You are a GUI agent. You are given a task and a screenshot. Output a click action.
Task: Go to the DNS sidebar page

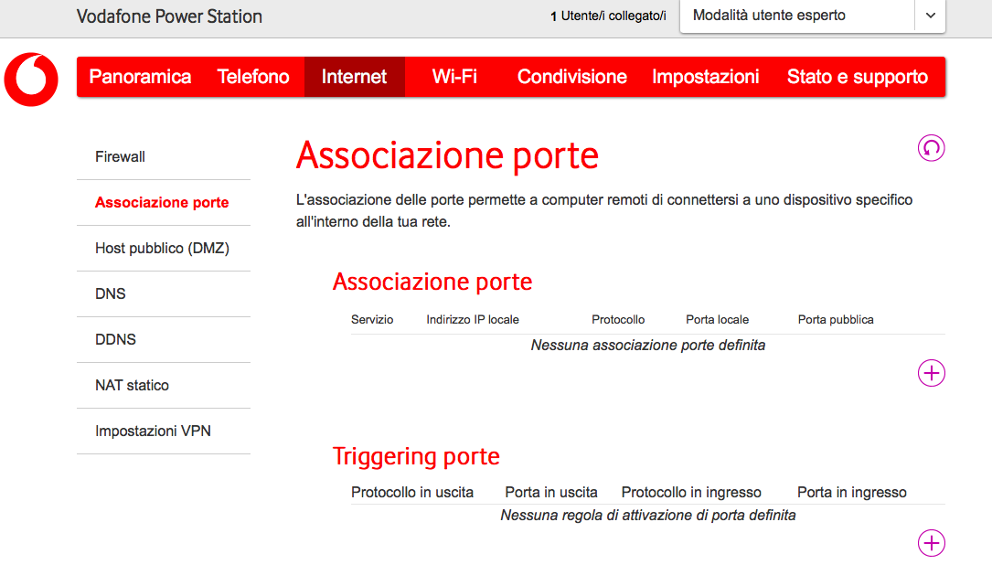(x=111, y=294)
